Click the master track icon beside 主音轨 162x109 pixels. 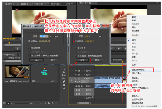(x=93, y=97)
